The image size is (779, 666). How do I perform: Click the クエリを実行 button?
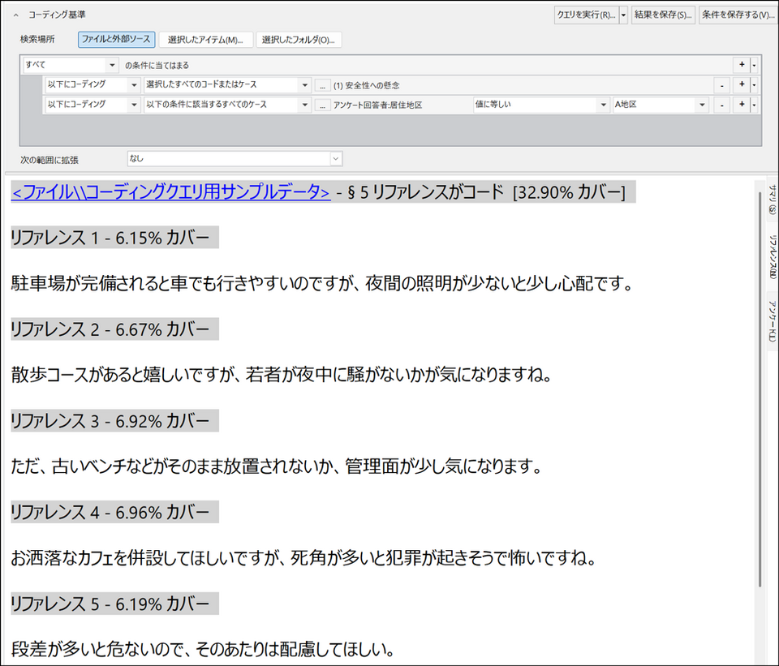[585, 15]
